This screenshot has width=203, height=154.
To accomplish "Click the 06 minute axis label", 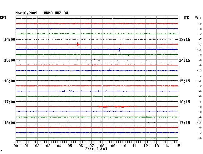I will point(81,146).
